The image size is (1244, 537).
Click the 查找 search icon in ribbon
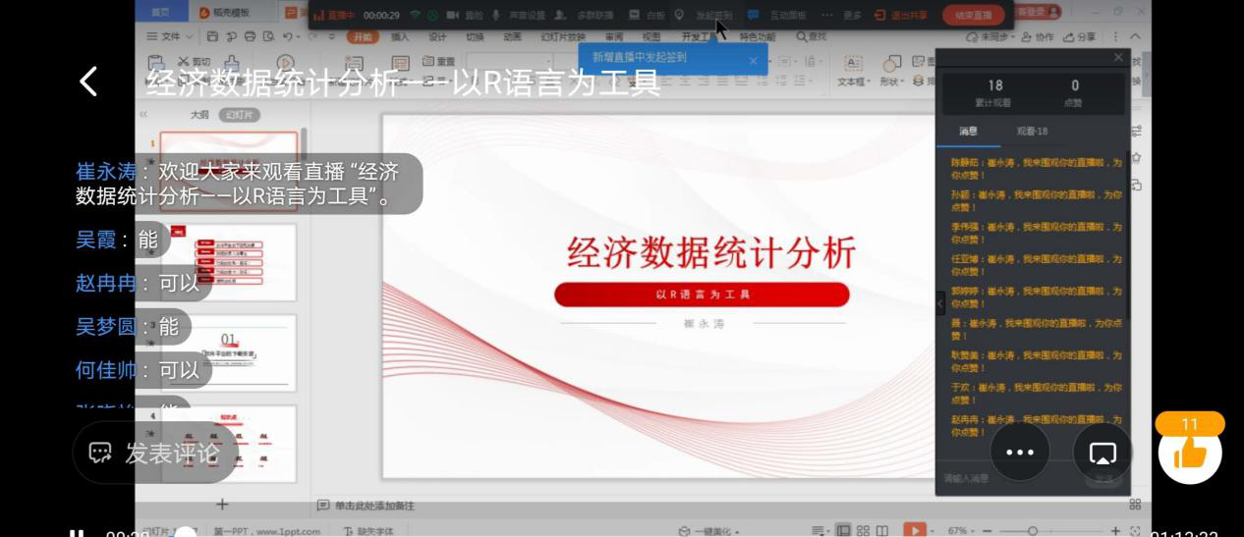pyautogui.click(x=811, y=37)
